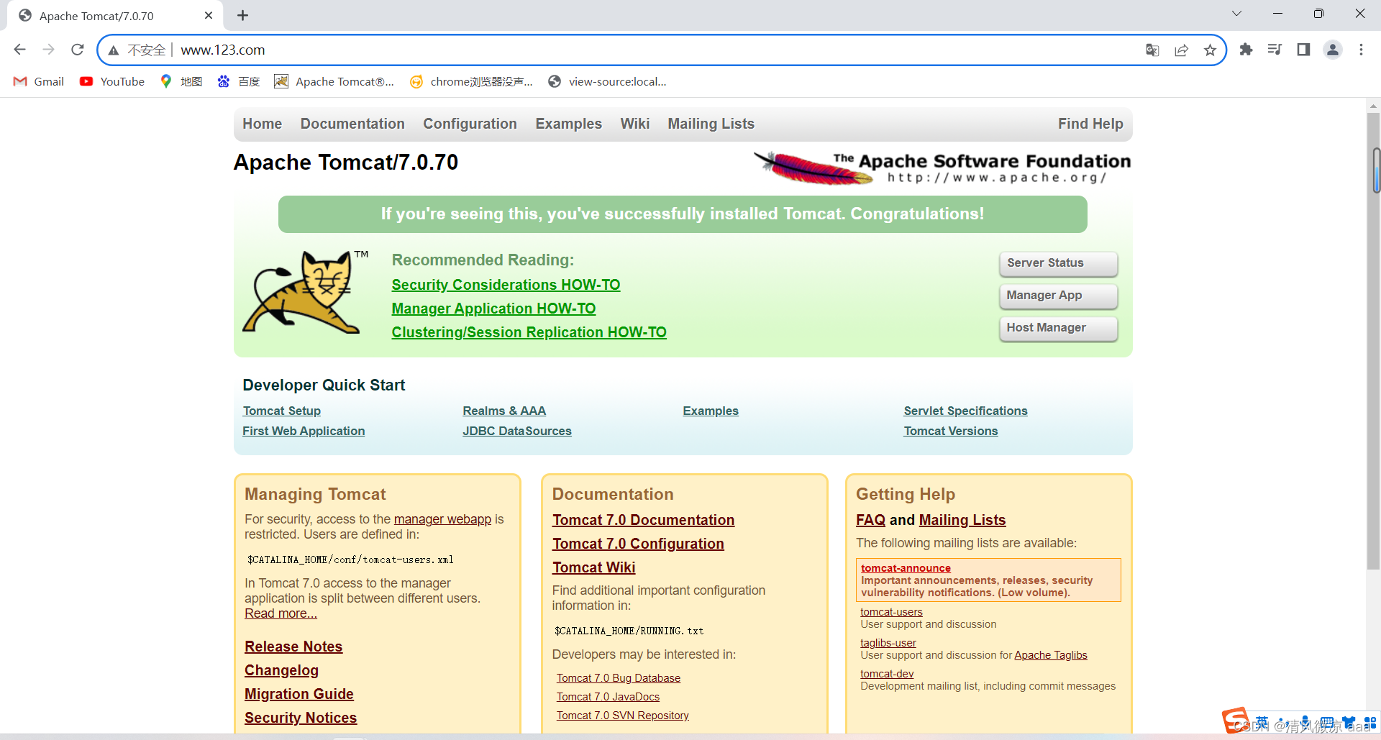This screenshot has height=740, width=1381.
Task: Open Manager Application HOW-TO link
Action: pos(493,309)
